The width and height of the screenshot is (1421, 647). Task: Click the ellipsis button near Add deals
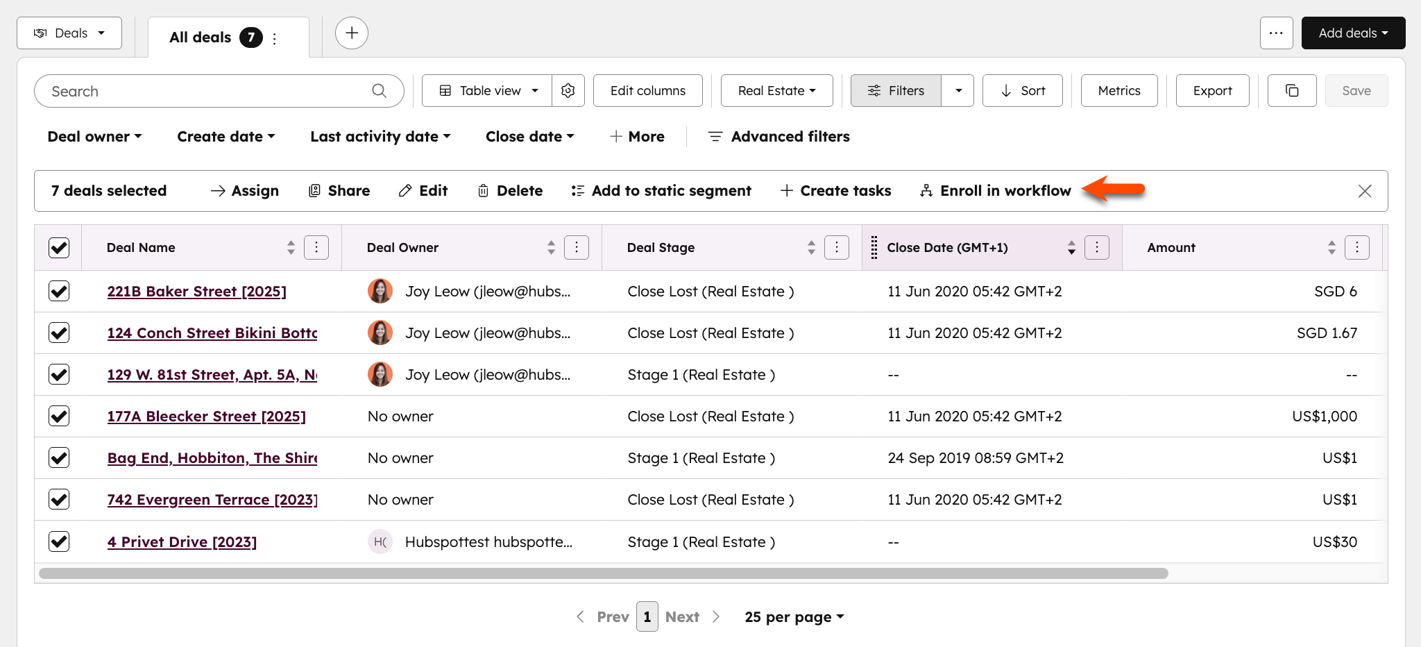tap(1276, 33)
